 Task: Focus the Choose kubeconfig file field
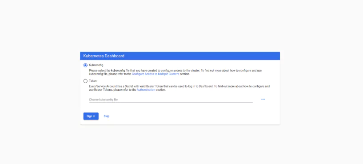click(x=171, y=100)
